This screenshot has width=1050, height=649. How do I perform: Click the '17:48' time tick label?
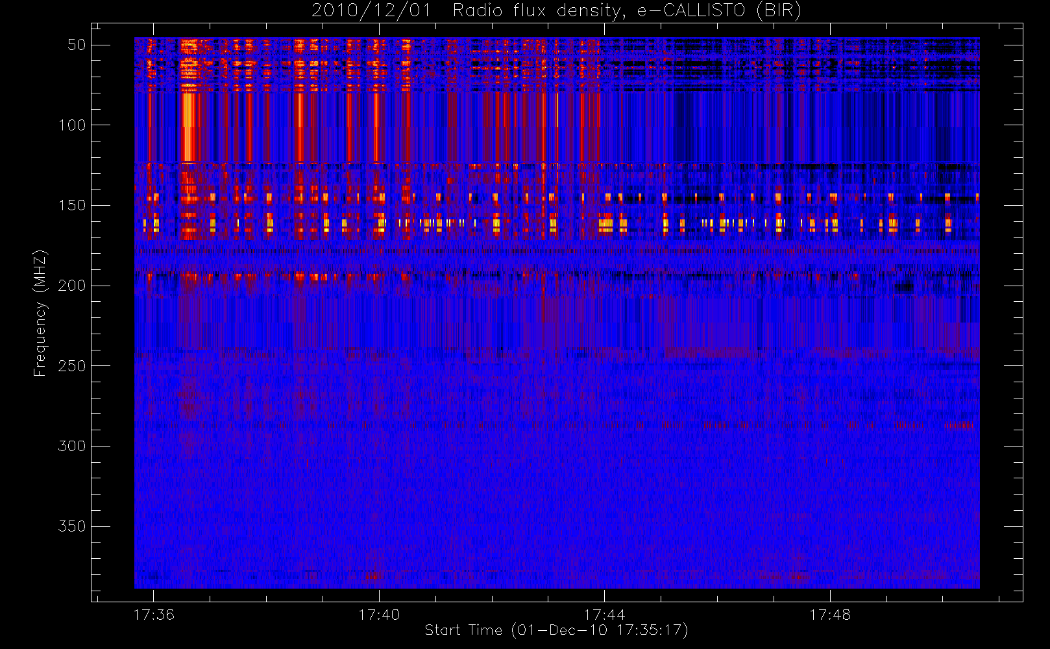[829, 615]
